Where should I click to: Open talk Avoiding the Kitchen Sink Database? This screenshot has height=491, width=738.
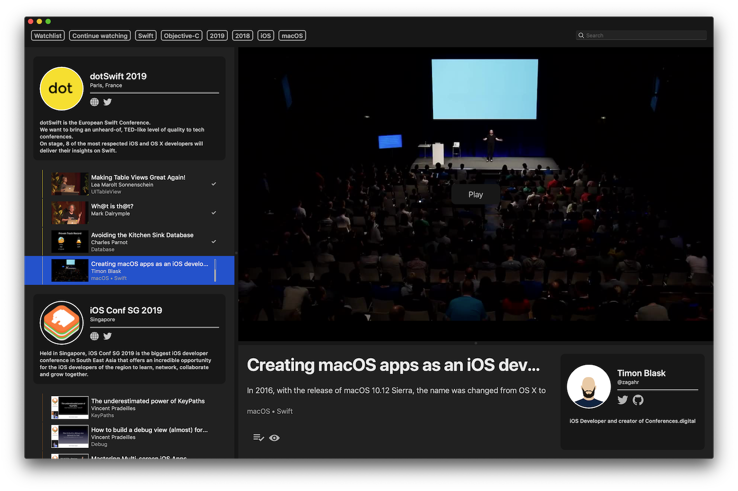130,242
